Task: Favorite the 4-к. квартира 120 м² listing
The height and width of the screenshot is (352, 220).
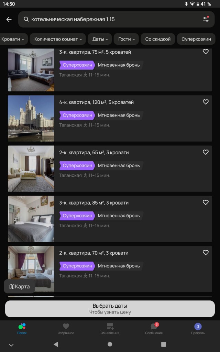Action: click(x=206, y=102)
